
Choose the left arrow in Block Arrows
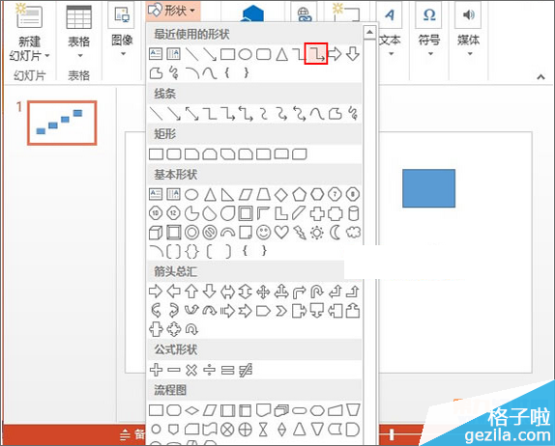(173, 292)
